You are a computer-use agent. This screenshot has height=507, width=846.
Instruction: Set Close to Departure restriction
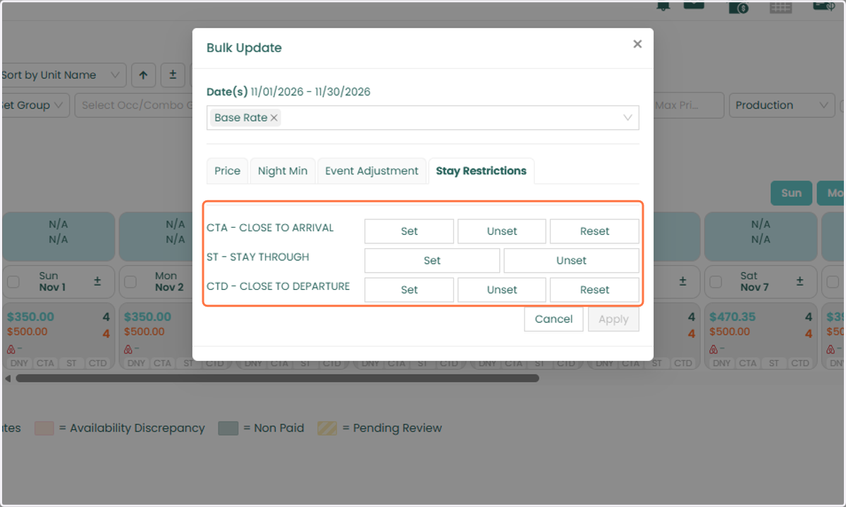[x=409, y=290]
